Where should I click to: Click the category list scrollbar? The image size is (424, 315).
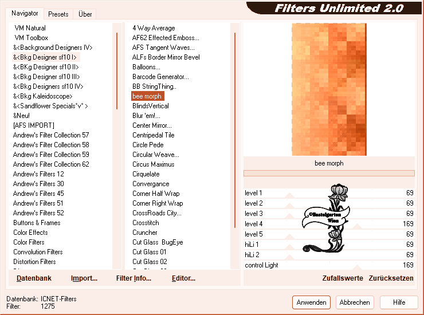[x=117, y=71]
